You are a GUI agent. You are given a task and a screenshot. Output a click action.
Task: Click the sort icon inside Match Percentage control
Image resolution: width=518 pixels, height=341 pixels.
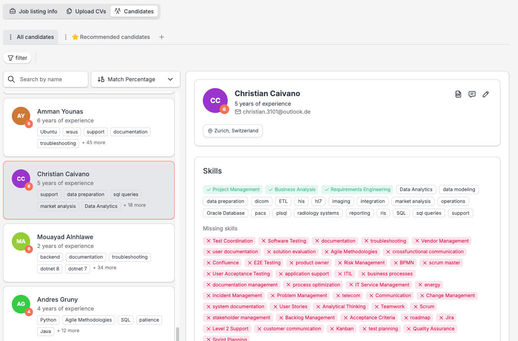pyautogui.click(x=101, y=79)
